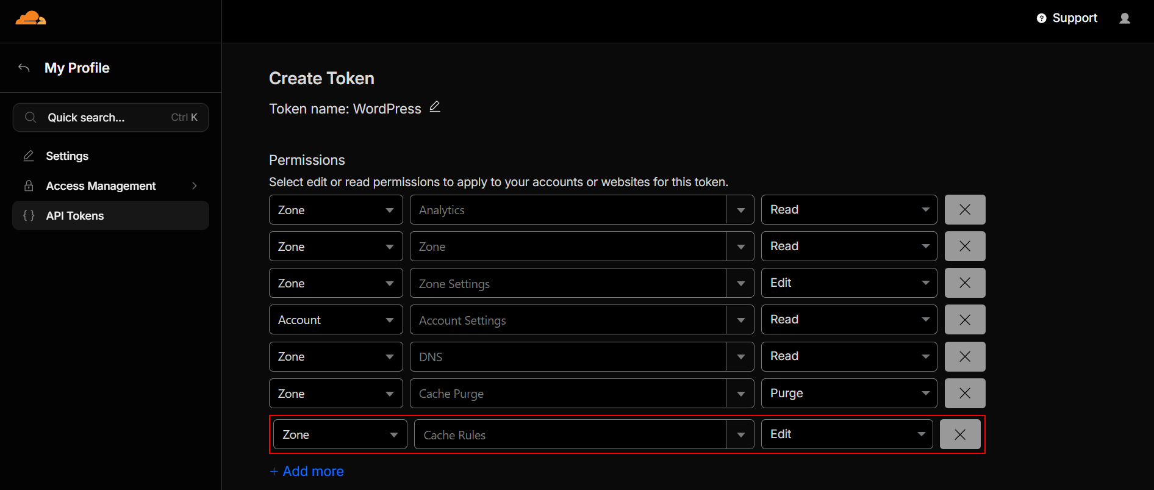Open Zone dropdown in Analytics row
The width and height of the screenshot is (1154, 490).
click(336, 210)
